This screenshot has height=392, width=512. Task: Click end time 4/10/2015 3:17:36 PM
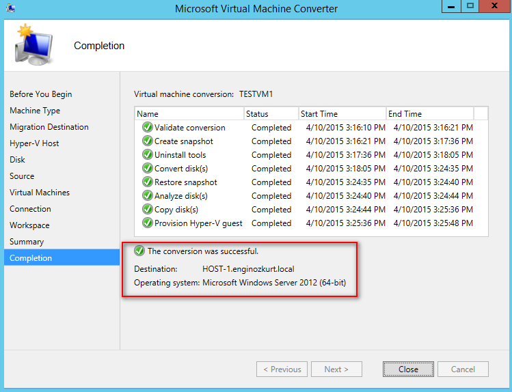pos(433,141)
